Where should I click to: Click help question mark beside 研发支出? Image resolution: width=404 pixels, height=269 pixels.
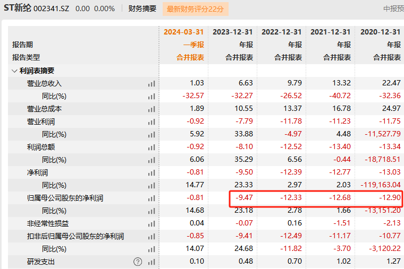pyautogui.click(x=138, y=262)
